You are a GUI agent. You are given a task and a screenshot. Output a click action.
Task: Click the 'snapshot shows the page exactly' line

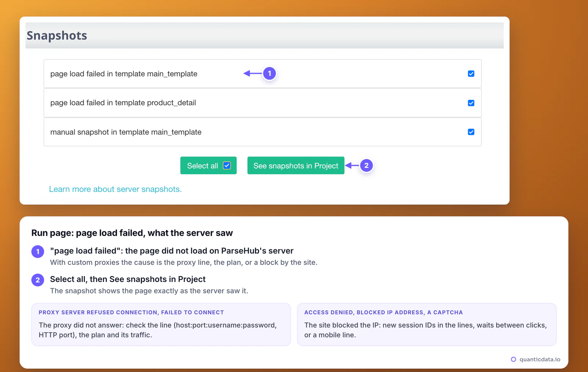click(x=149, y=291)
